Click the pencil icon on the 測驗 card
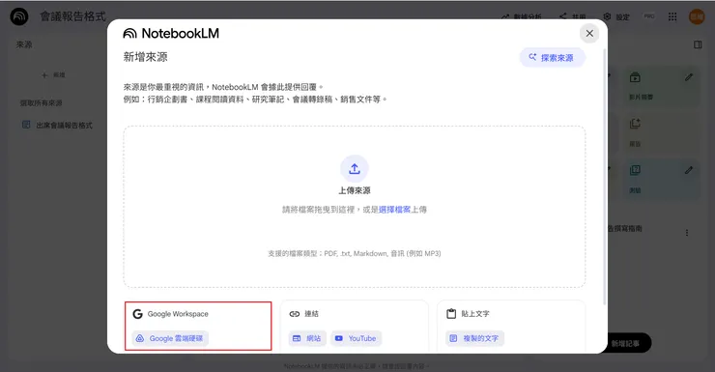Image resolution: width=715 pixels, height=372 pixels. (689, 170)
